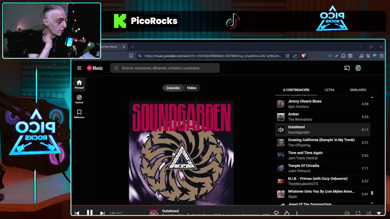This screenshot has width=390, height=219.
Task: Open site settings icon in address bar
Action: click(x=140, y=56)
